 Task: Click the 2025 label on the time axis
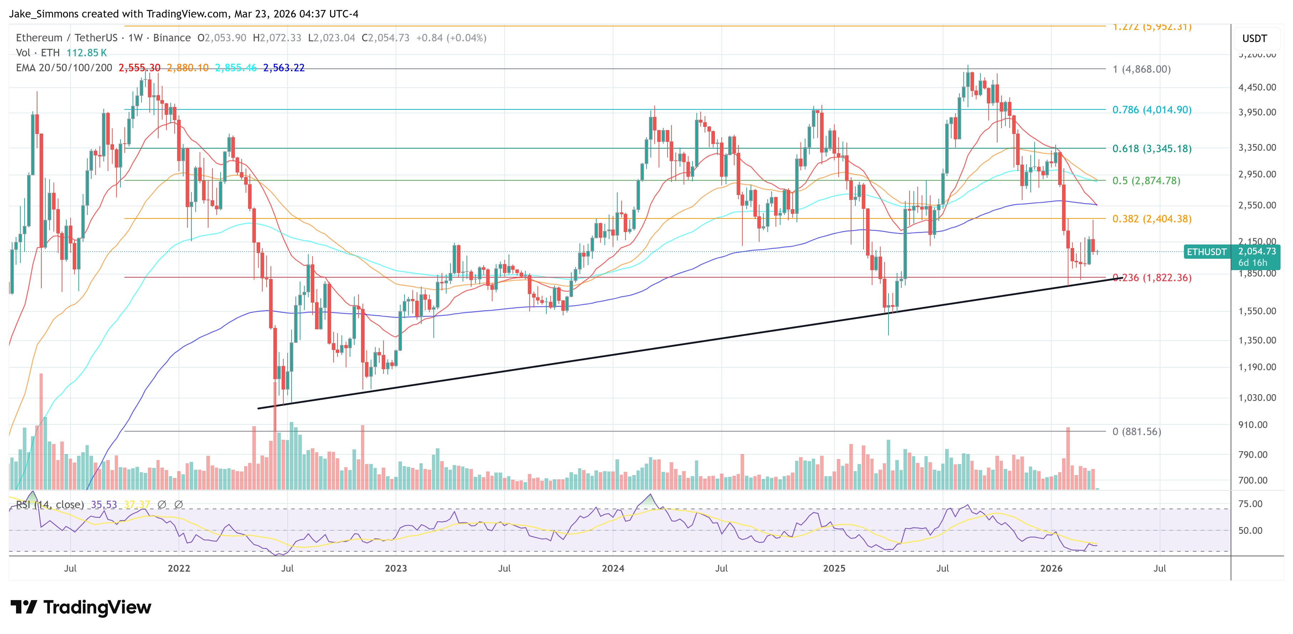click(x=835, y=568)
